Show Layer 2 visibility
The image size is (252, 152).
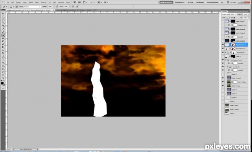(223, 56)
